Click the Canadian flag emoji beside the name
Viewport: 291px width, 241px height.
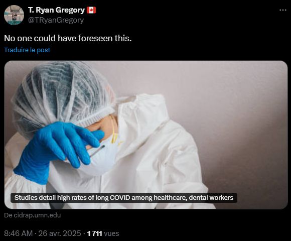(x=91, y=10)
